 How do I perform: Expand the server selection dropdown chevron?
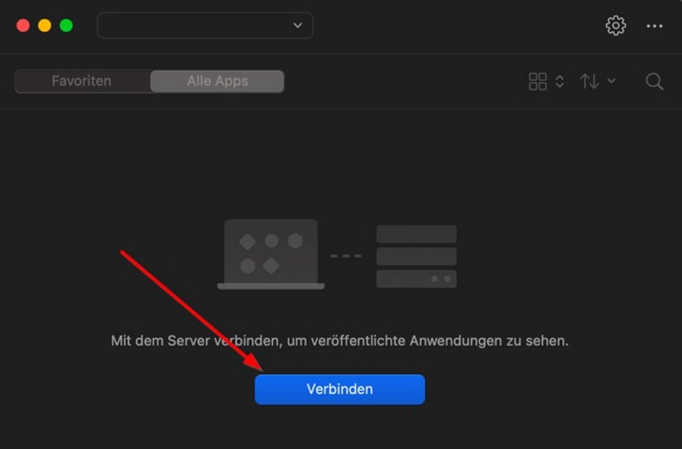pyautogui.click(x=297, y=25)
